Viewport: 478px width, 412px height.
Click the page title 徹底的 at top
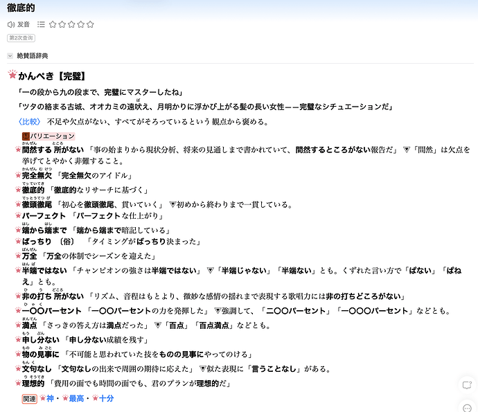(x=21, y=8)
